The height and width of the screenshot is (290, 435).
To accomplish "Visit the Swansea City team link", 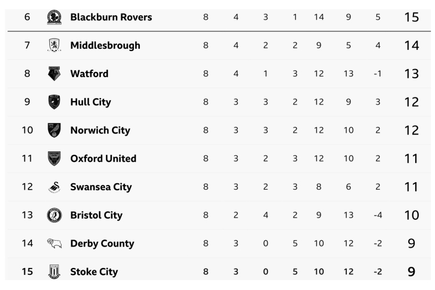I will pyautogui.click(x=101, y=187).
